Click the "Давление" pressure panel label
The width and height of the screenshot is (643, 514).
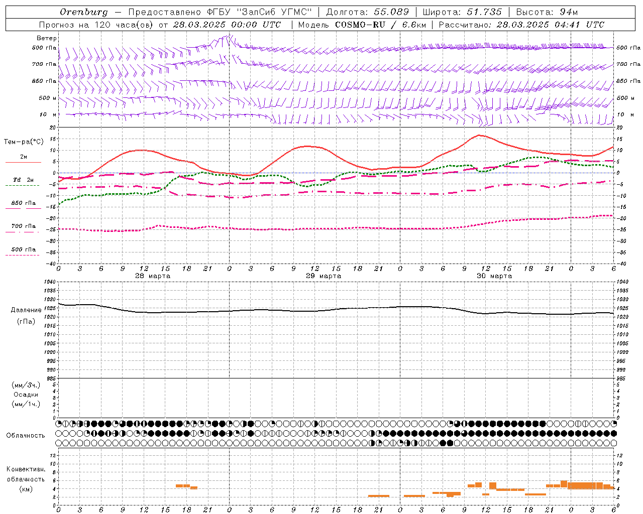[26, 310]
